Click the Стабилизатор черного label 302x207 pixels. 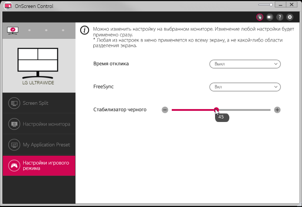click(120, 110)
